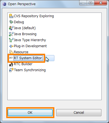Click the CVS Repository Exploring icon
The width and height of the screenshot is (109, 123).
pos(11,16)
